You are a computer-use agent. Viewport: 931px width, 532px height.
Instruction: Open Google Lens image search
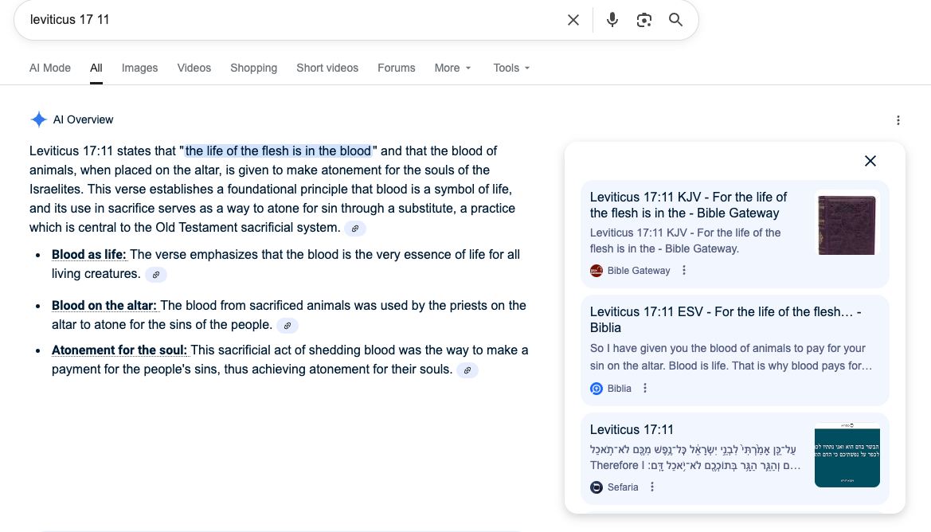[643, 20]
